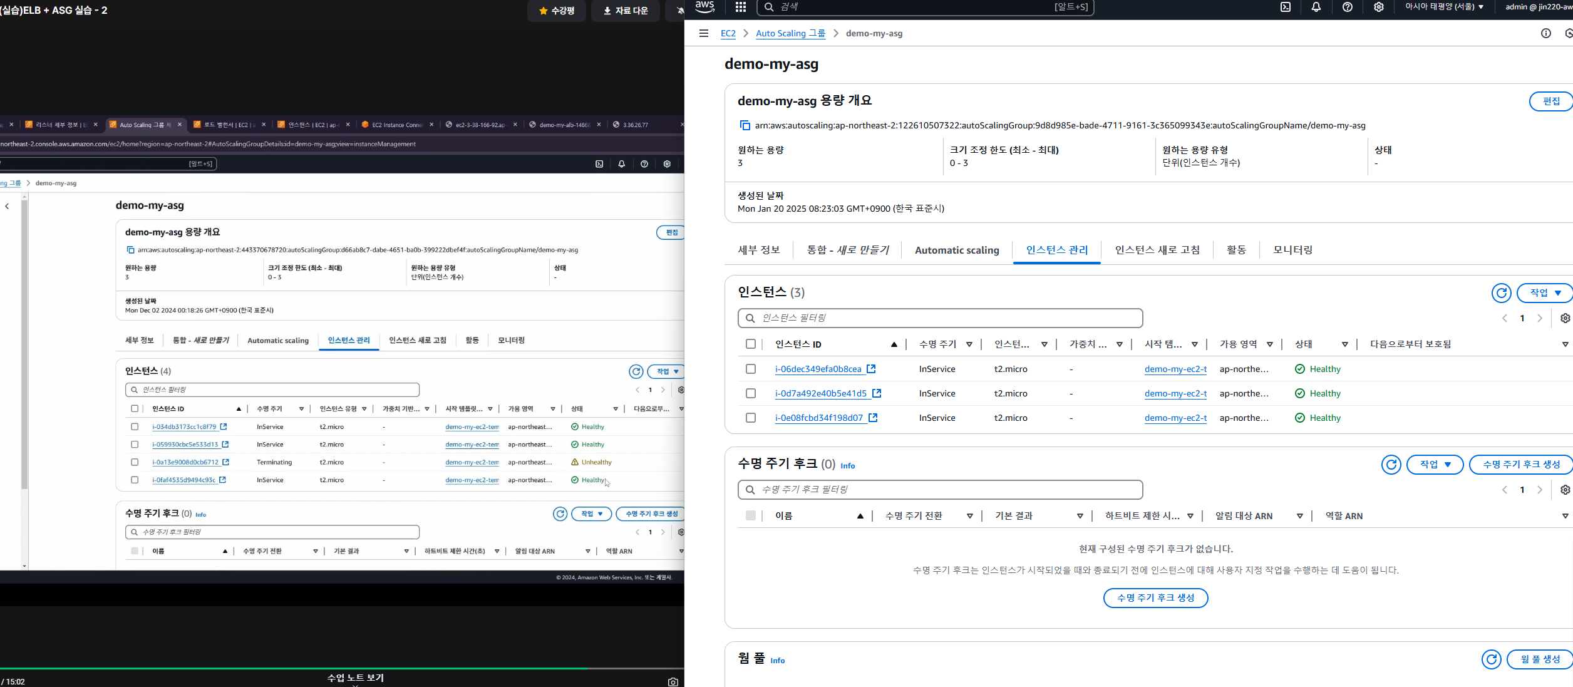This screenshot has height=687, width=1573.
Task: Toggle the hamburger navigation menu
Action: 704,33
